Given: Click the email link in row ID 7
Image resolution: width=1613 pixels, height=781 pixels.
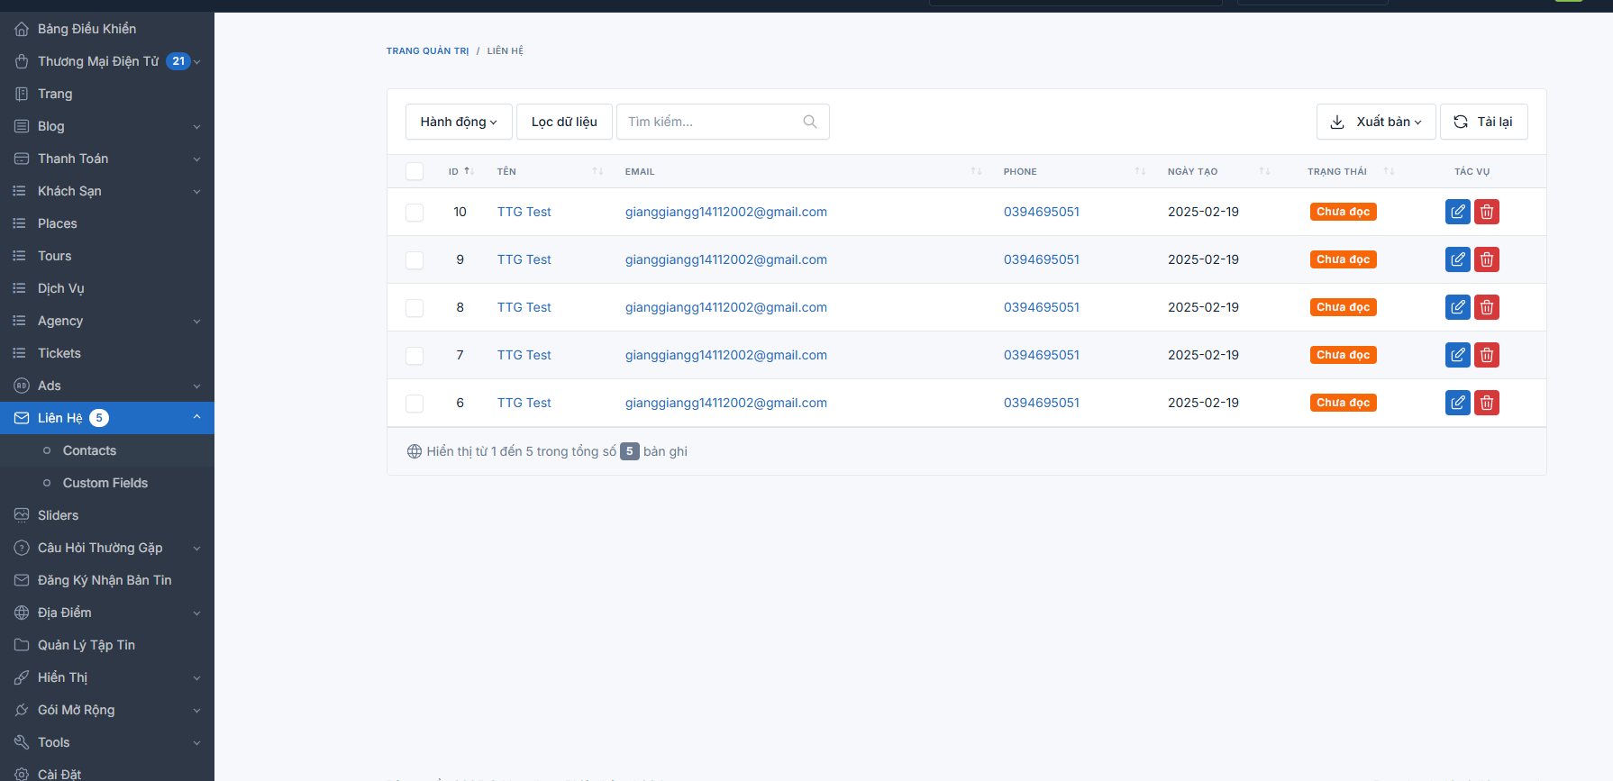Looking at the screenshot, I should click(x=726, y=355).
